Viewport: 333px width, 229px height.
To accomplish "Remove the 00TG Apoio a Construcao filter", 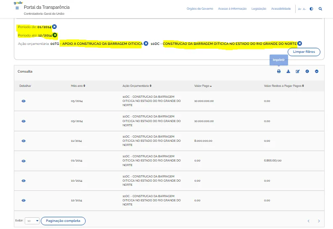I will tap(146, 44).
